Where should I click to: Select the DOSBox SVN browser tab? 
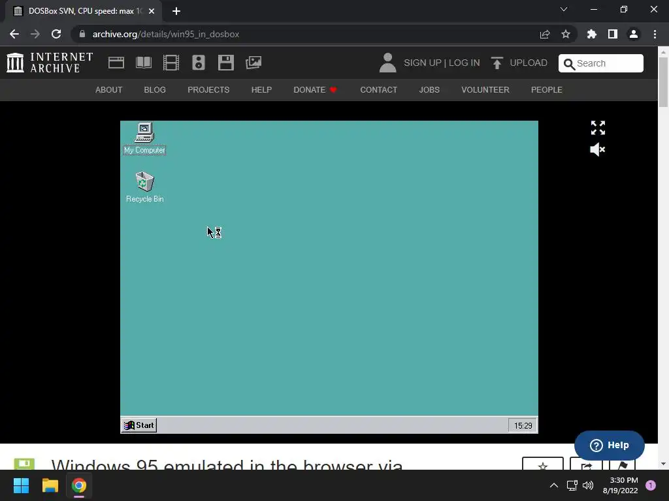pyautogui.click(x=84, y=12)
